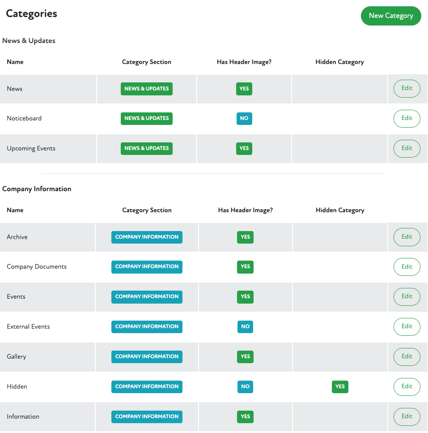Edit the Information category
Image resolution: width=428 pixels, height=433 pixels.
tap(407, 417)
